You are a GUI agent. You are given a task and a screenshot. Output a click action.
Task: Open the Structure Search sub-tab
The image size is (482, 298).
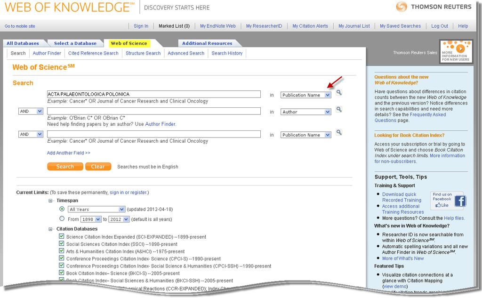pos(143,53)
